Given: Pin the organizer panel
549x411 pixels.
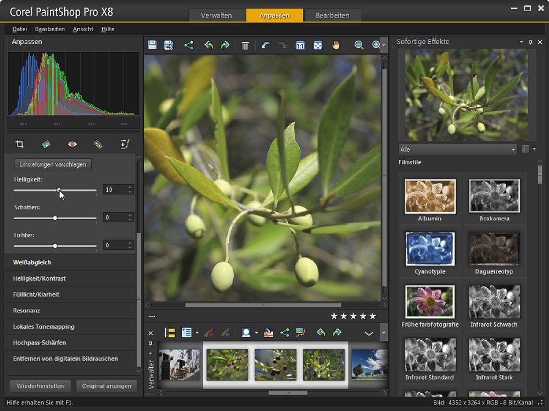Looking at the screenshot, I should (x=150, y=344).
